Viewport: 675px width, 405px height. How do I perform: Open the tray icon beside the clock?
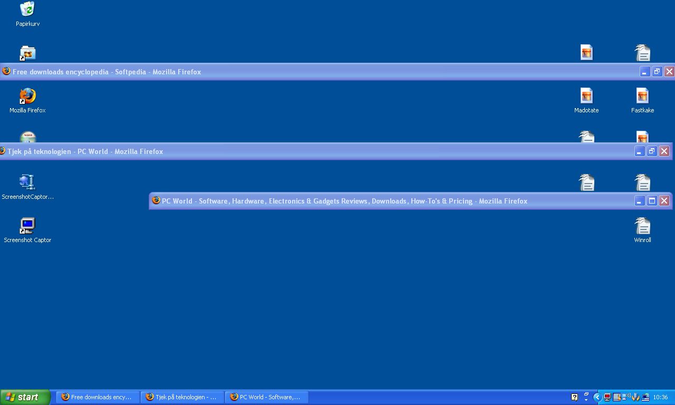coord(645,397)
